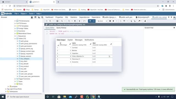The width and height of the screenshot is (176, 99).
Task: Click the Browser panel filtered rows icon
Action: point(39,17)
